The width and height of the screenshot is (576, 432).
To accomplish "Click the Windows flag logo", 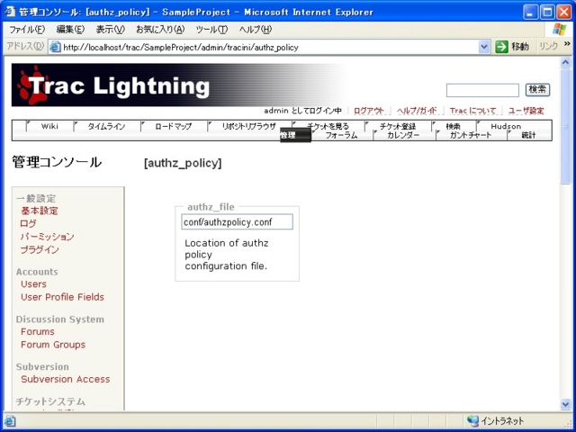I will (559, 30).
